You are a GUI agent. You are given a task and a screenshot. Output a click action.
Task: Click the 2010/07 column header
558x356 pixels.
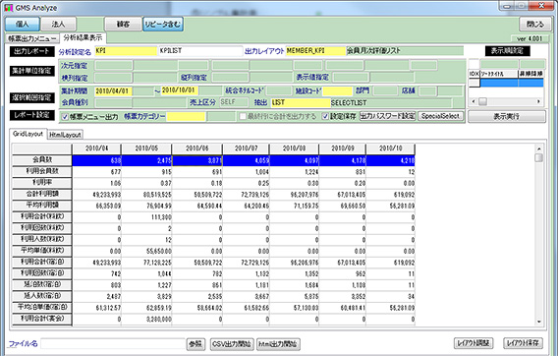coord(246,148)
